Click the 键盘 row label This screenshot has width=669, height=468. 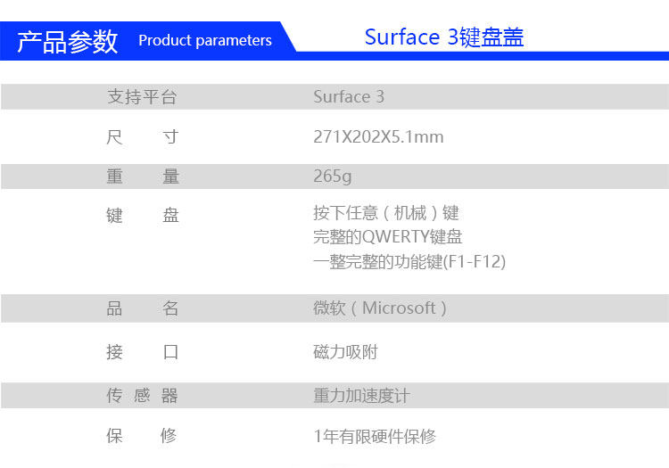tap(143, 215)
